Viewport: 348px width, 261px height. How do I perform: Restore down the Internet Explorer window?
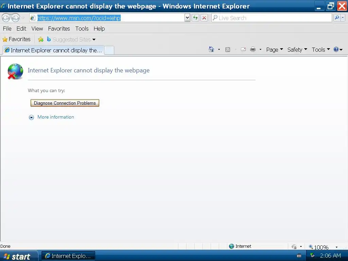[x=331, y=6]
